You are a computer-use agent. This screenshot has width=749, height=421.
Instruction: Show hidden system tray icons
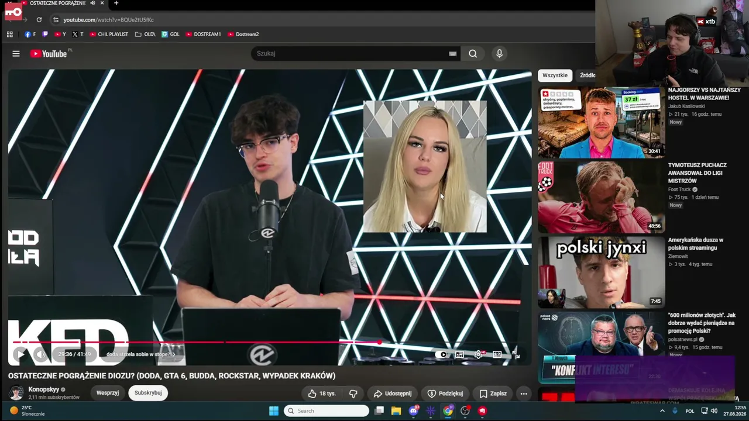click(662, 411)
